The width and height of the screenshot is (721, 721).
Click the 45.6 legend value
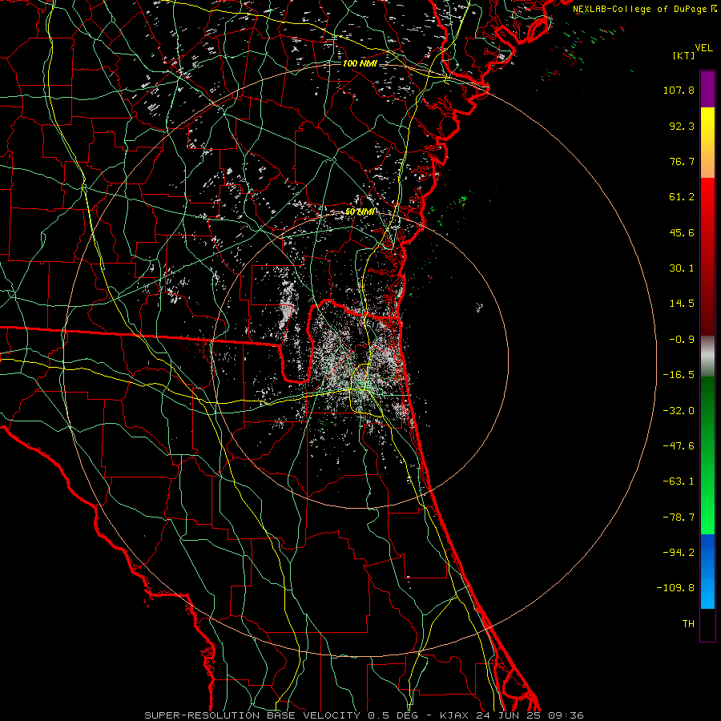682,232
